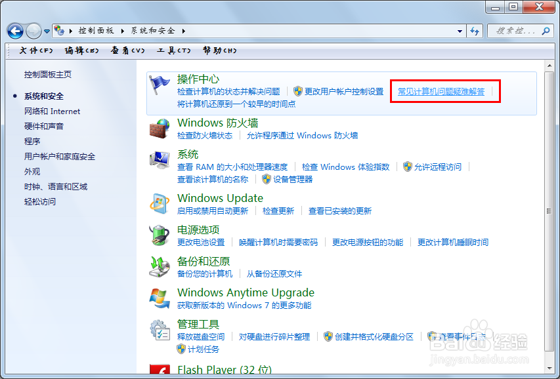This screenshot has width=560, height=379.
Task: Open the 查看(V) menu
Action: click(x=127, y=50)
